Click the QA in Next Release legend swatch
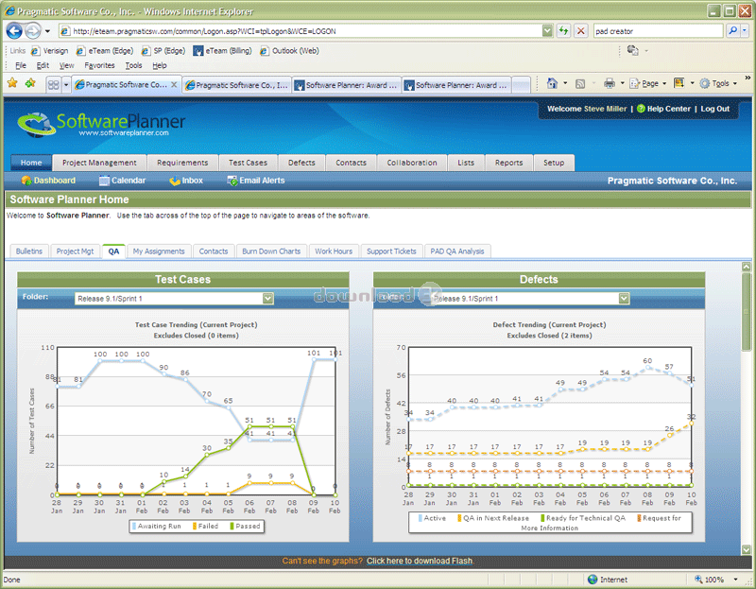Screen dimensions: 756x589 pos(459,518)
